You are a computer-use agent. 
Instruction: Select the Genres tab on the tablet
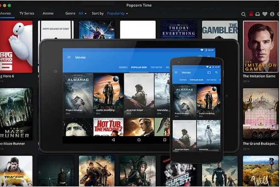click(x=123, y=67)
